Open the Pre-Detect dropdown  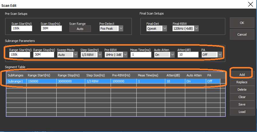click(x=121, y=28)
